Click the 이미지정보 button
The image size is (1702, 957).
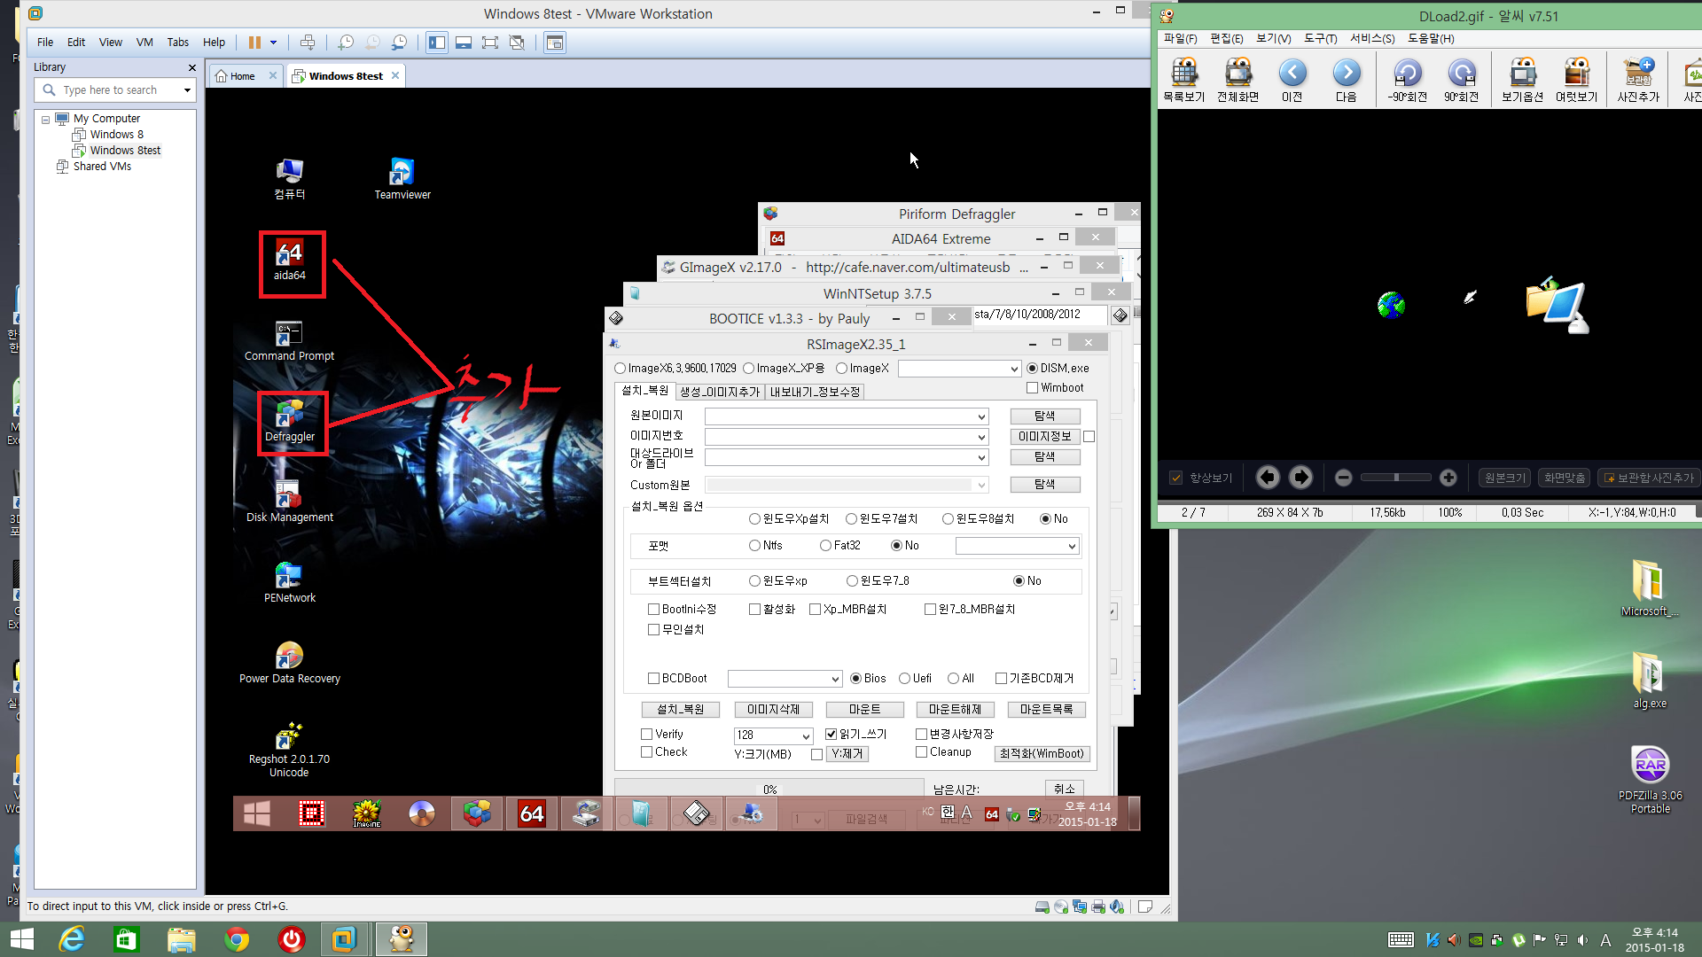(x=1044, y=437)
